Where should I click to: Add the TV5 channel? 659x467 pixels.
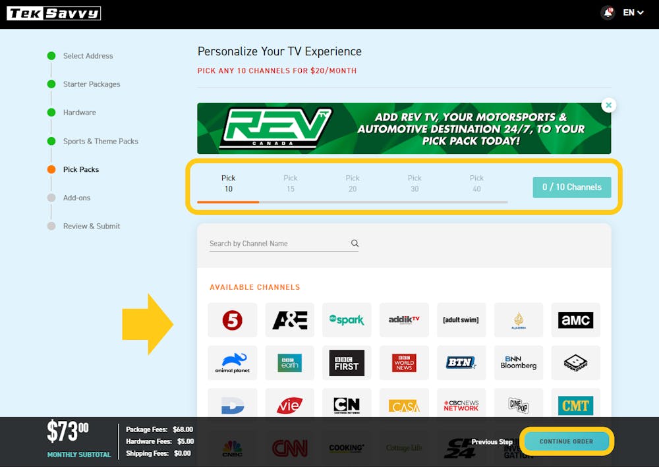coord(233,320)
